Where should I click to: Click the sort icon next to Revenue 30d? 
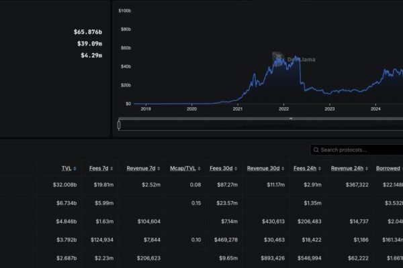point(286,169)
